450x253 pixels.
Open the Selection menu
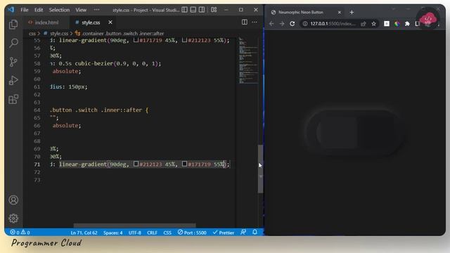tap(59, 10)
